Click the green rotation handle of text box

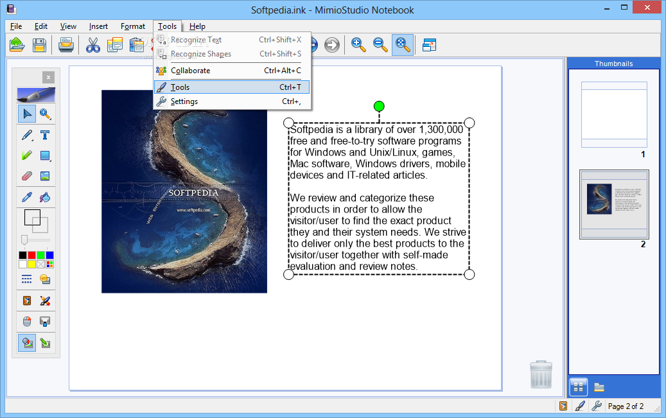click(x=379, y=106)
